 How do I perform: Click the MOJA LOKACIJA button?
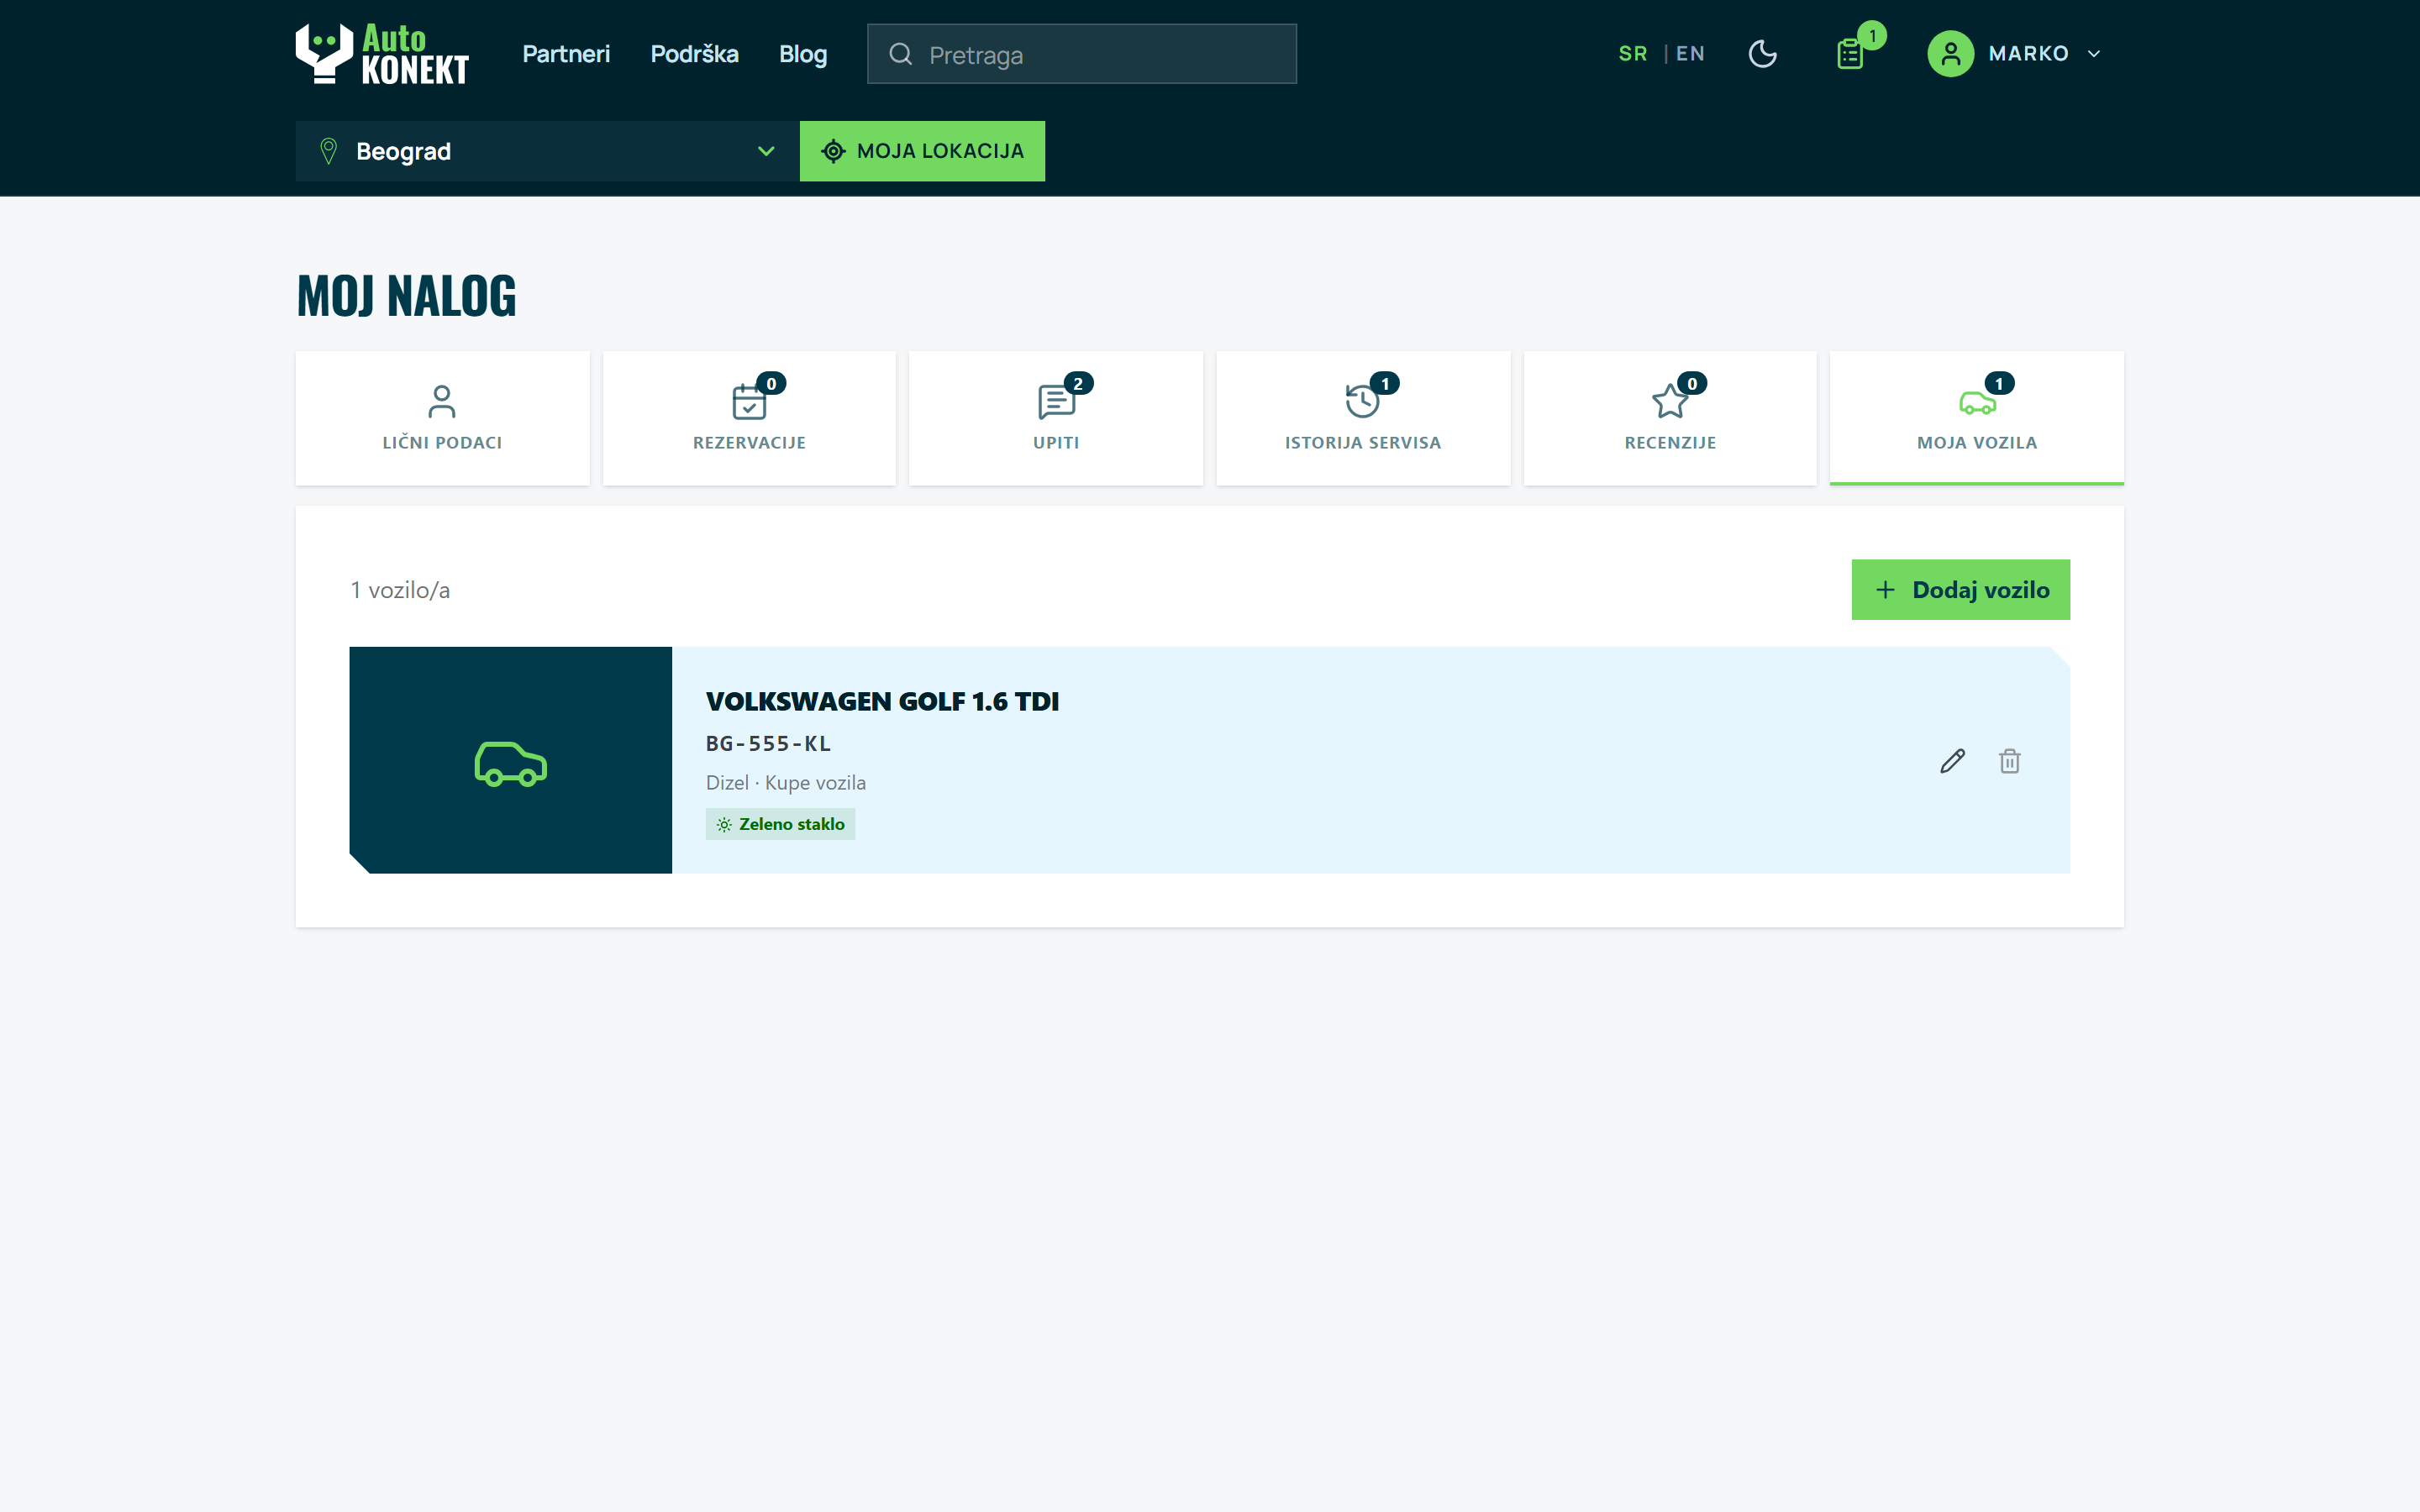pyautogui.click(x=922, y=151)
